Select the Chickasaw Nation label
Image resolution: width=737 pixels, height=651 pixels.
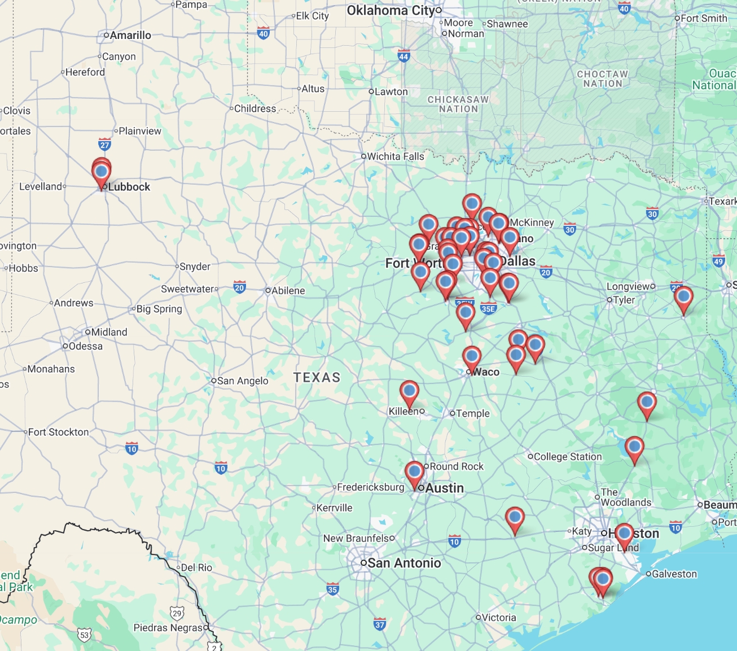(x=458, y=104)
